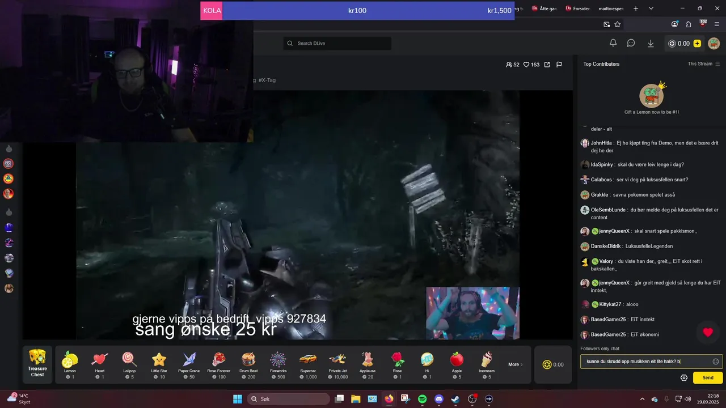Add Lemon balance with the yellow plus button
Image resolution: width=726 pixels, height=408 pixels.
click(697, 44)
